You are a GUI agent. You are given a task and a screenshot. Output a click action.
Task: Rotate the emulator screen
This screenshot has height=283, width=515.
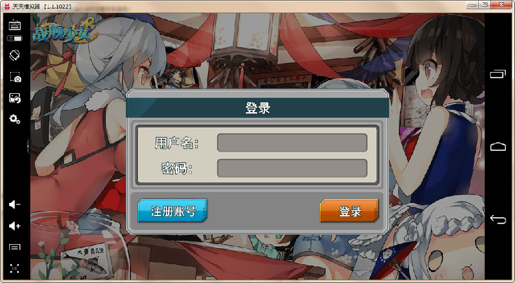(15, 55)
